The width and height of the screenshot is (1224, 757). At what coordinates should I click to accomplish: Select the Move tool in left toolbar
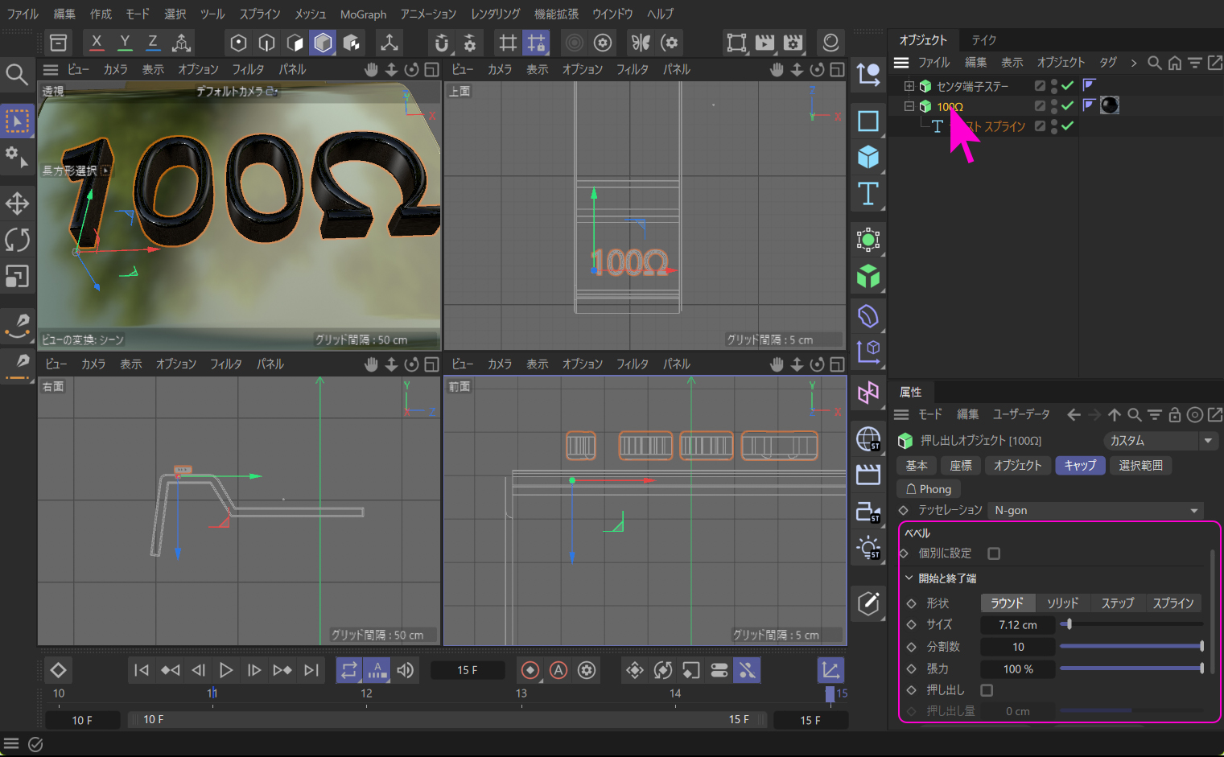pos(17,204)
